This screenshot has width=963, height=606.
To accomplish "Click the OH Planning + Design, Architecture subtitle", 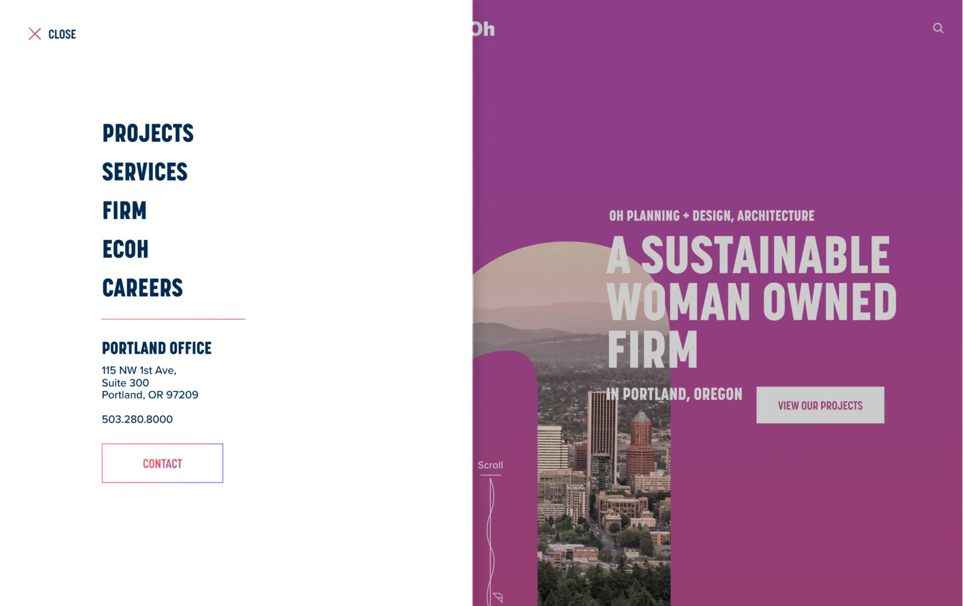I will coord(712,216).
